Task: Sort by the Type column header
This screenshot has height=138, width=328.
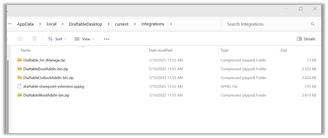Action: (x=224, y=50)
